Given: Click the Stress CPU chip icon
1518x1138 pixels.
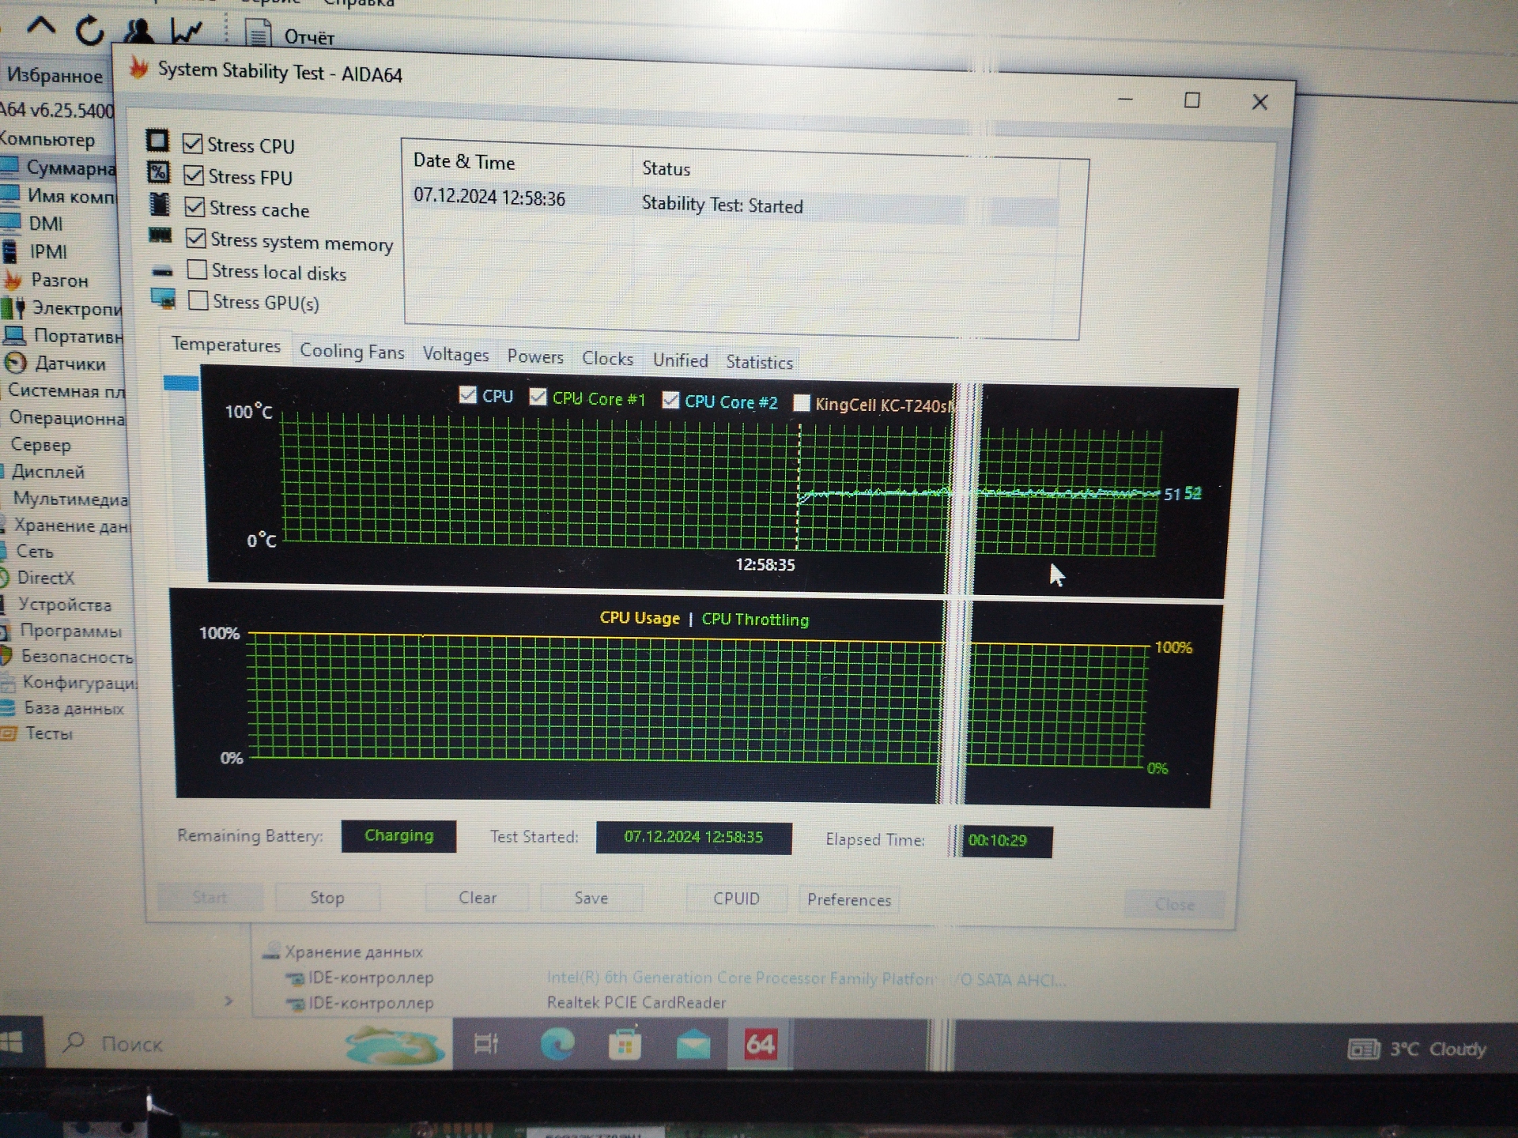Looking at the screenshot, I should [x=157, y=141].
